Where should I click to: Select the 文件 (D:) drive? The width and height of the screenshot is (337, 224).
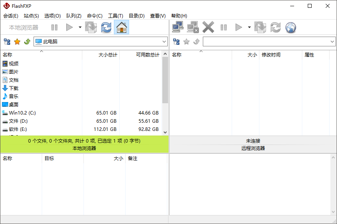[15, 121]
